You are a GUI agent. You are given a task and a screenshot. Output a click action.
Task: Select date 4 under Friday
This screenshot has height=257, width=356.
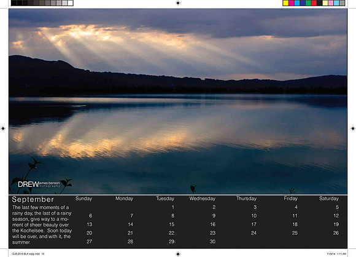(296, 207)
